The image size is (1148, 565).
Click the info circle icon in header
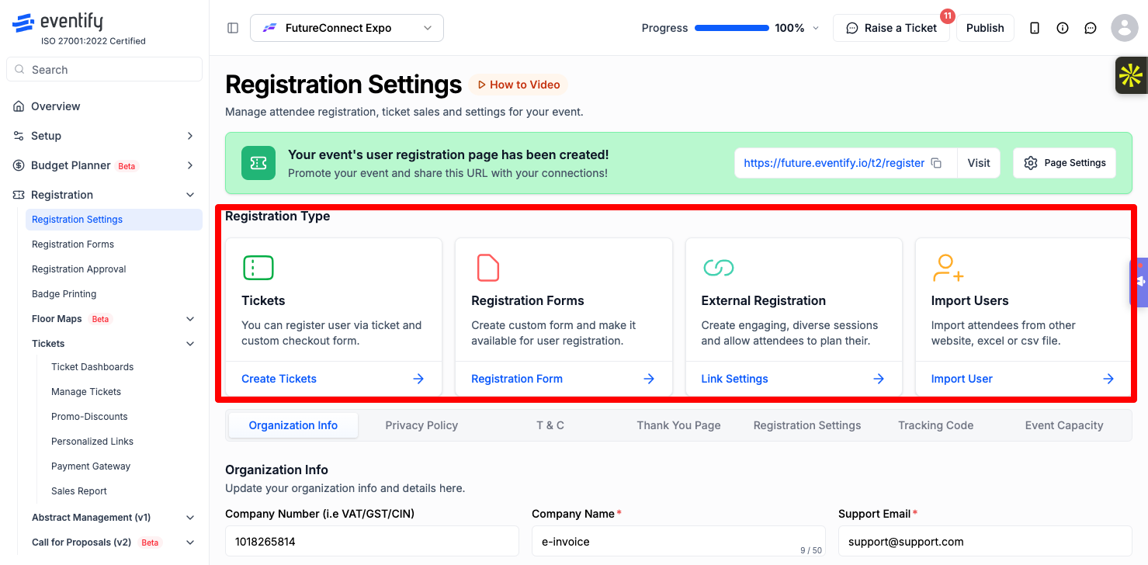click(x=1063, y=28)
